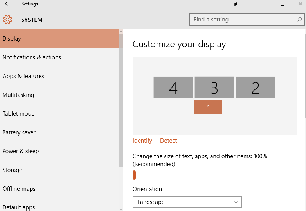Close the Settings window

pos(301,4)
